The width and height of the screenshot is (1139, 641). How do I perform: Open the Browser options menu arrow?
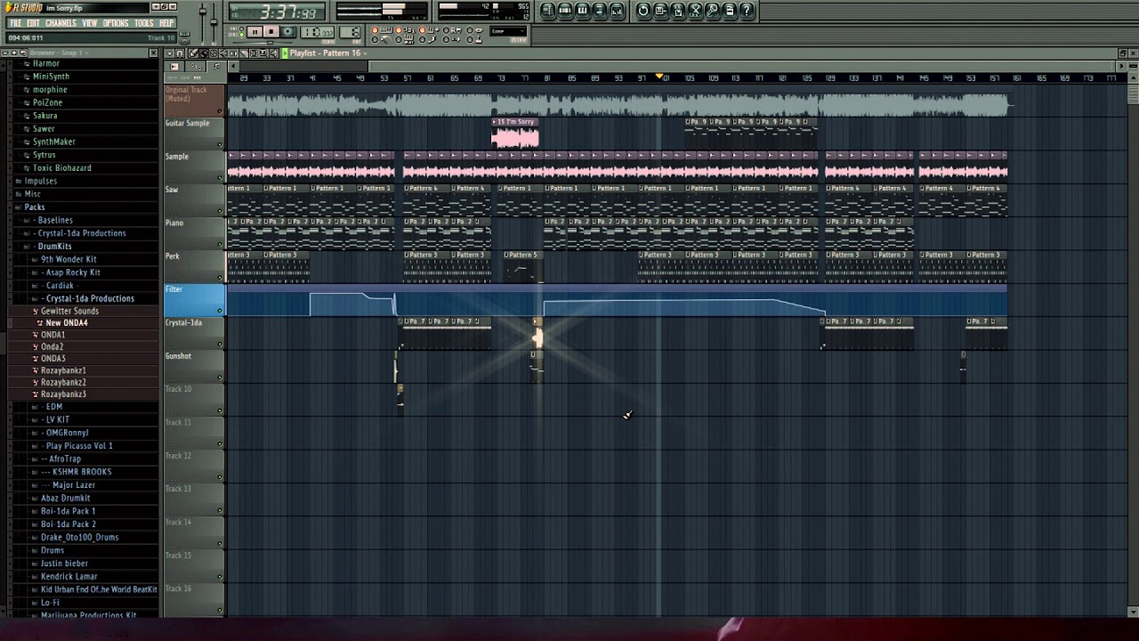(5, 53)
